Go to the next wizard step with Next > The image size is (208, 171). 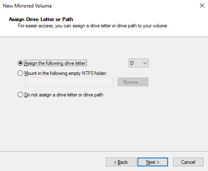153,162
